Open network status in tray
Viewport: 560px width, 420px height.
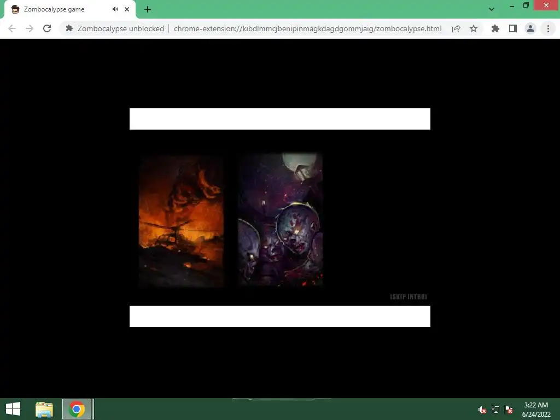pyautogui.click(x=495, y=410)
